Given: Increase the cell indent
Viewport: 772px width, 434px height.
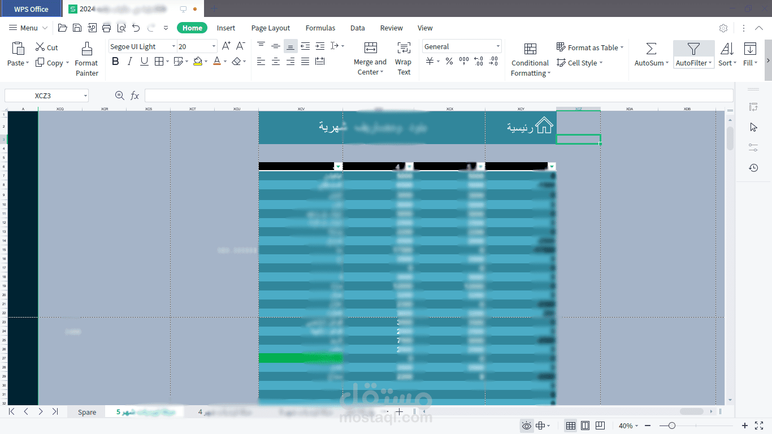Looking at the screenshot, I should [x=320, y=46].
